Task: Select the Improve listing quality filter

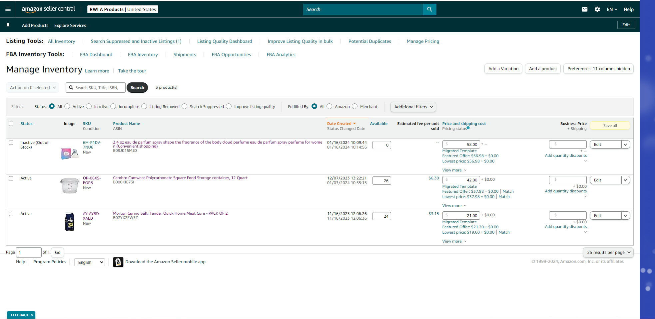Action: click(x=229, y=106)
